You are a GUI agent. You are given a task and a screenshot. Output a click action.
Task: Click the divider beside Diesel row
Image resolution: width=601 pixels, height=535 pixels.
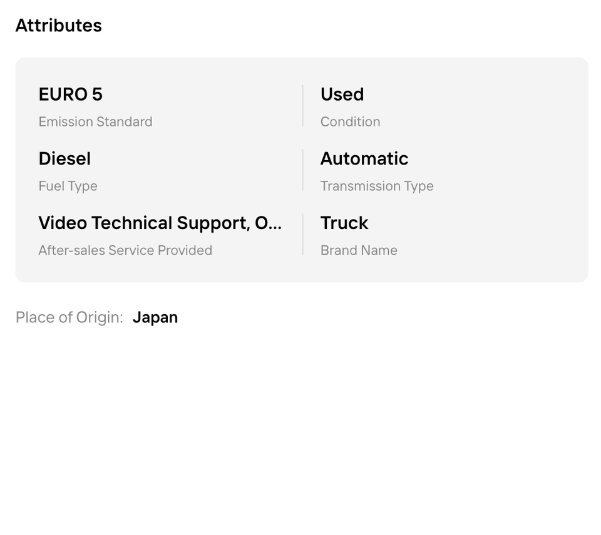click(x=303, y=170)
